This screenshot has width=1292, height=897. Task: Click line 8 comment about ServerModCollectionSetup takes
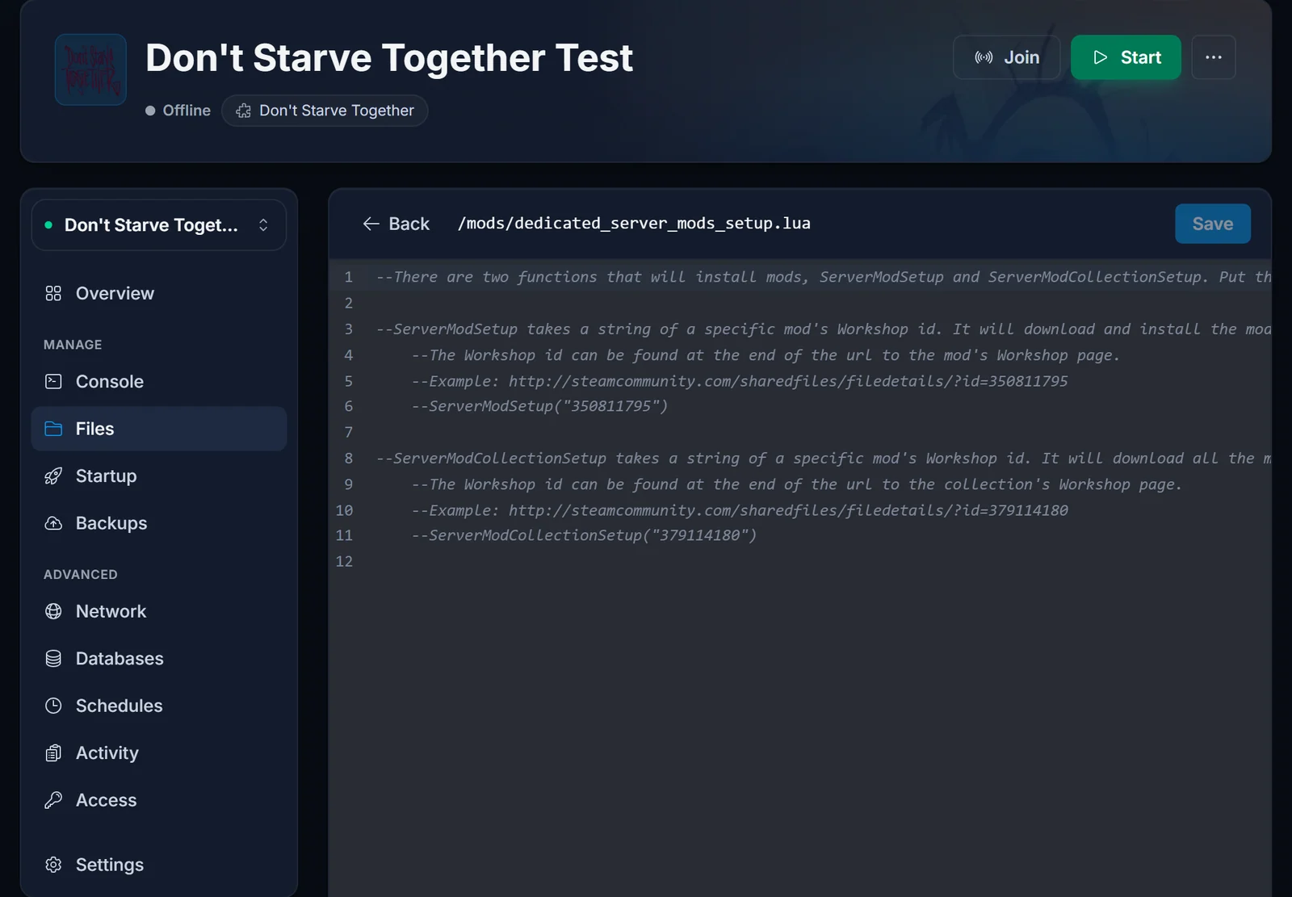coord(824,458)
